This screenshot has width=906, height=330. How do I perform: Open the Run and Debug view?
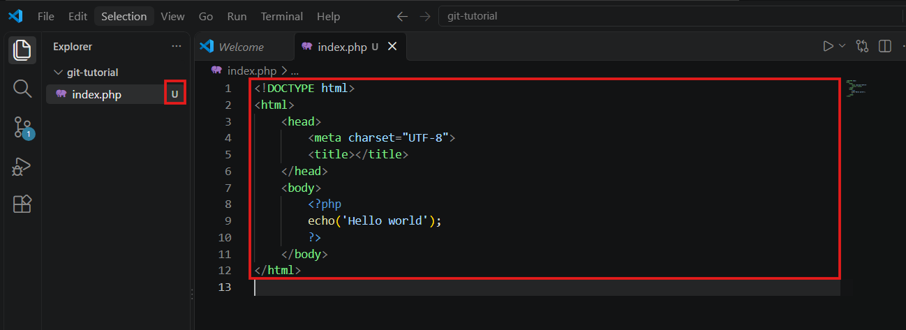(x=22, y=166)
